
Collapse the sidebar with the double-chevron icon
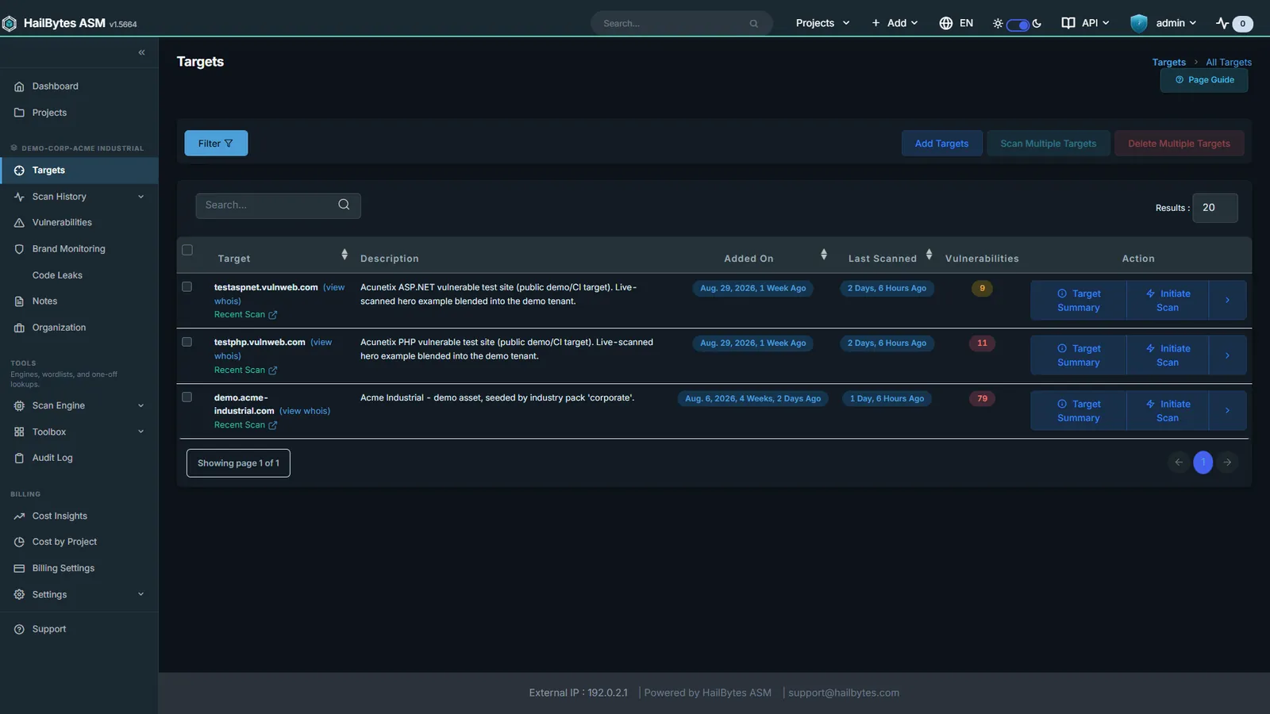click(x=141, y=52)
